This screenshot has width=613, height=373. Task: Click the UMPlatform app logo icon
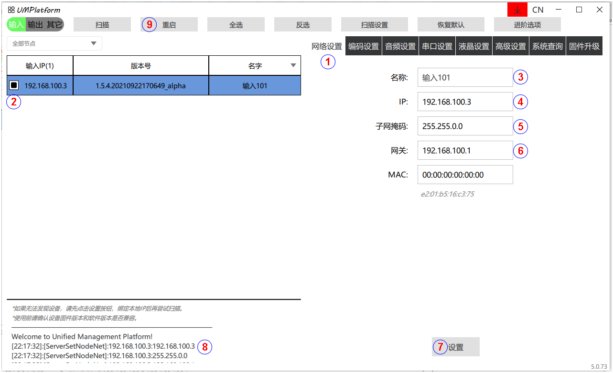pos(11,10)
